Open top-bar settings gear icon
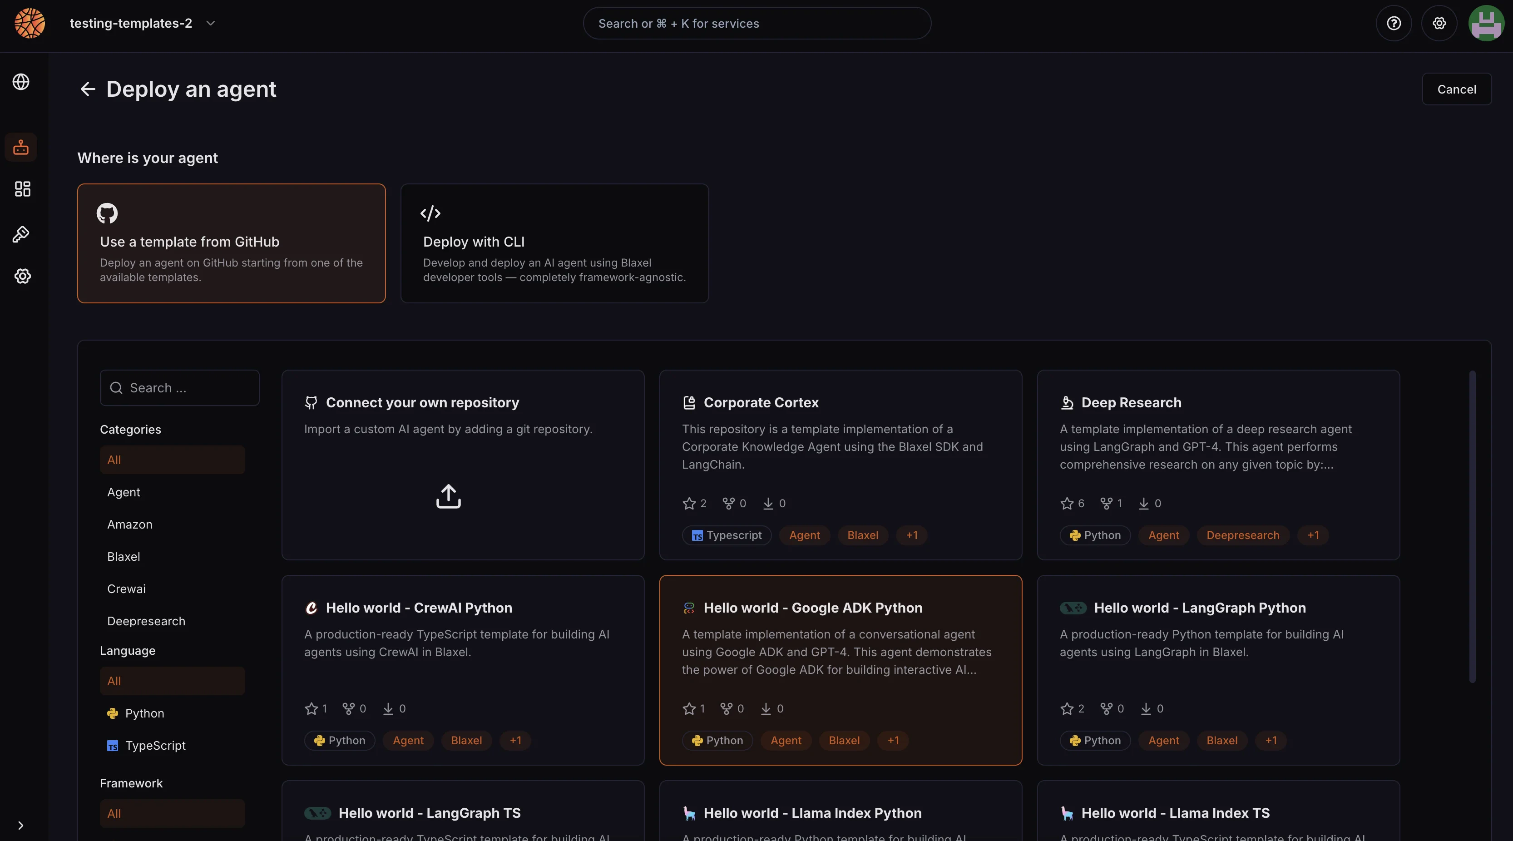Image resolution: width=1513 pixels, height=841 pixels. click(1439, 23)
